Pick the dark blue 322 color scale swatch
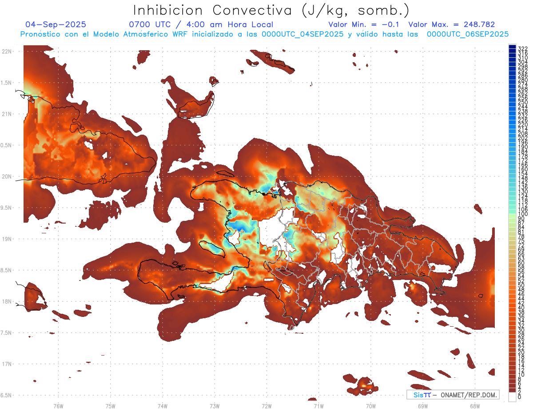The height and width of the screenshot is (412, 533). coord(512,48)
